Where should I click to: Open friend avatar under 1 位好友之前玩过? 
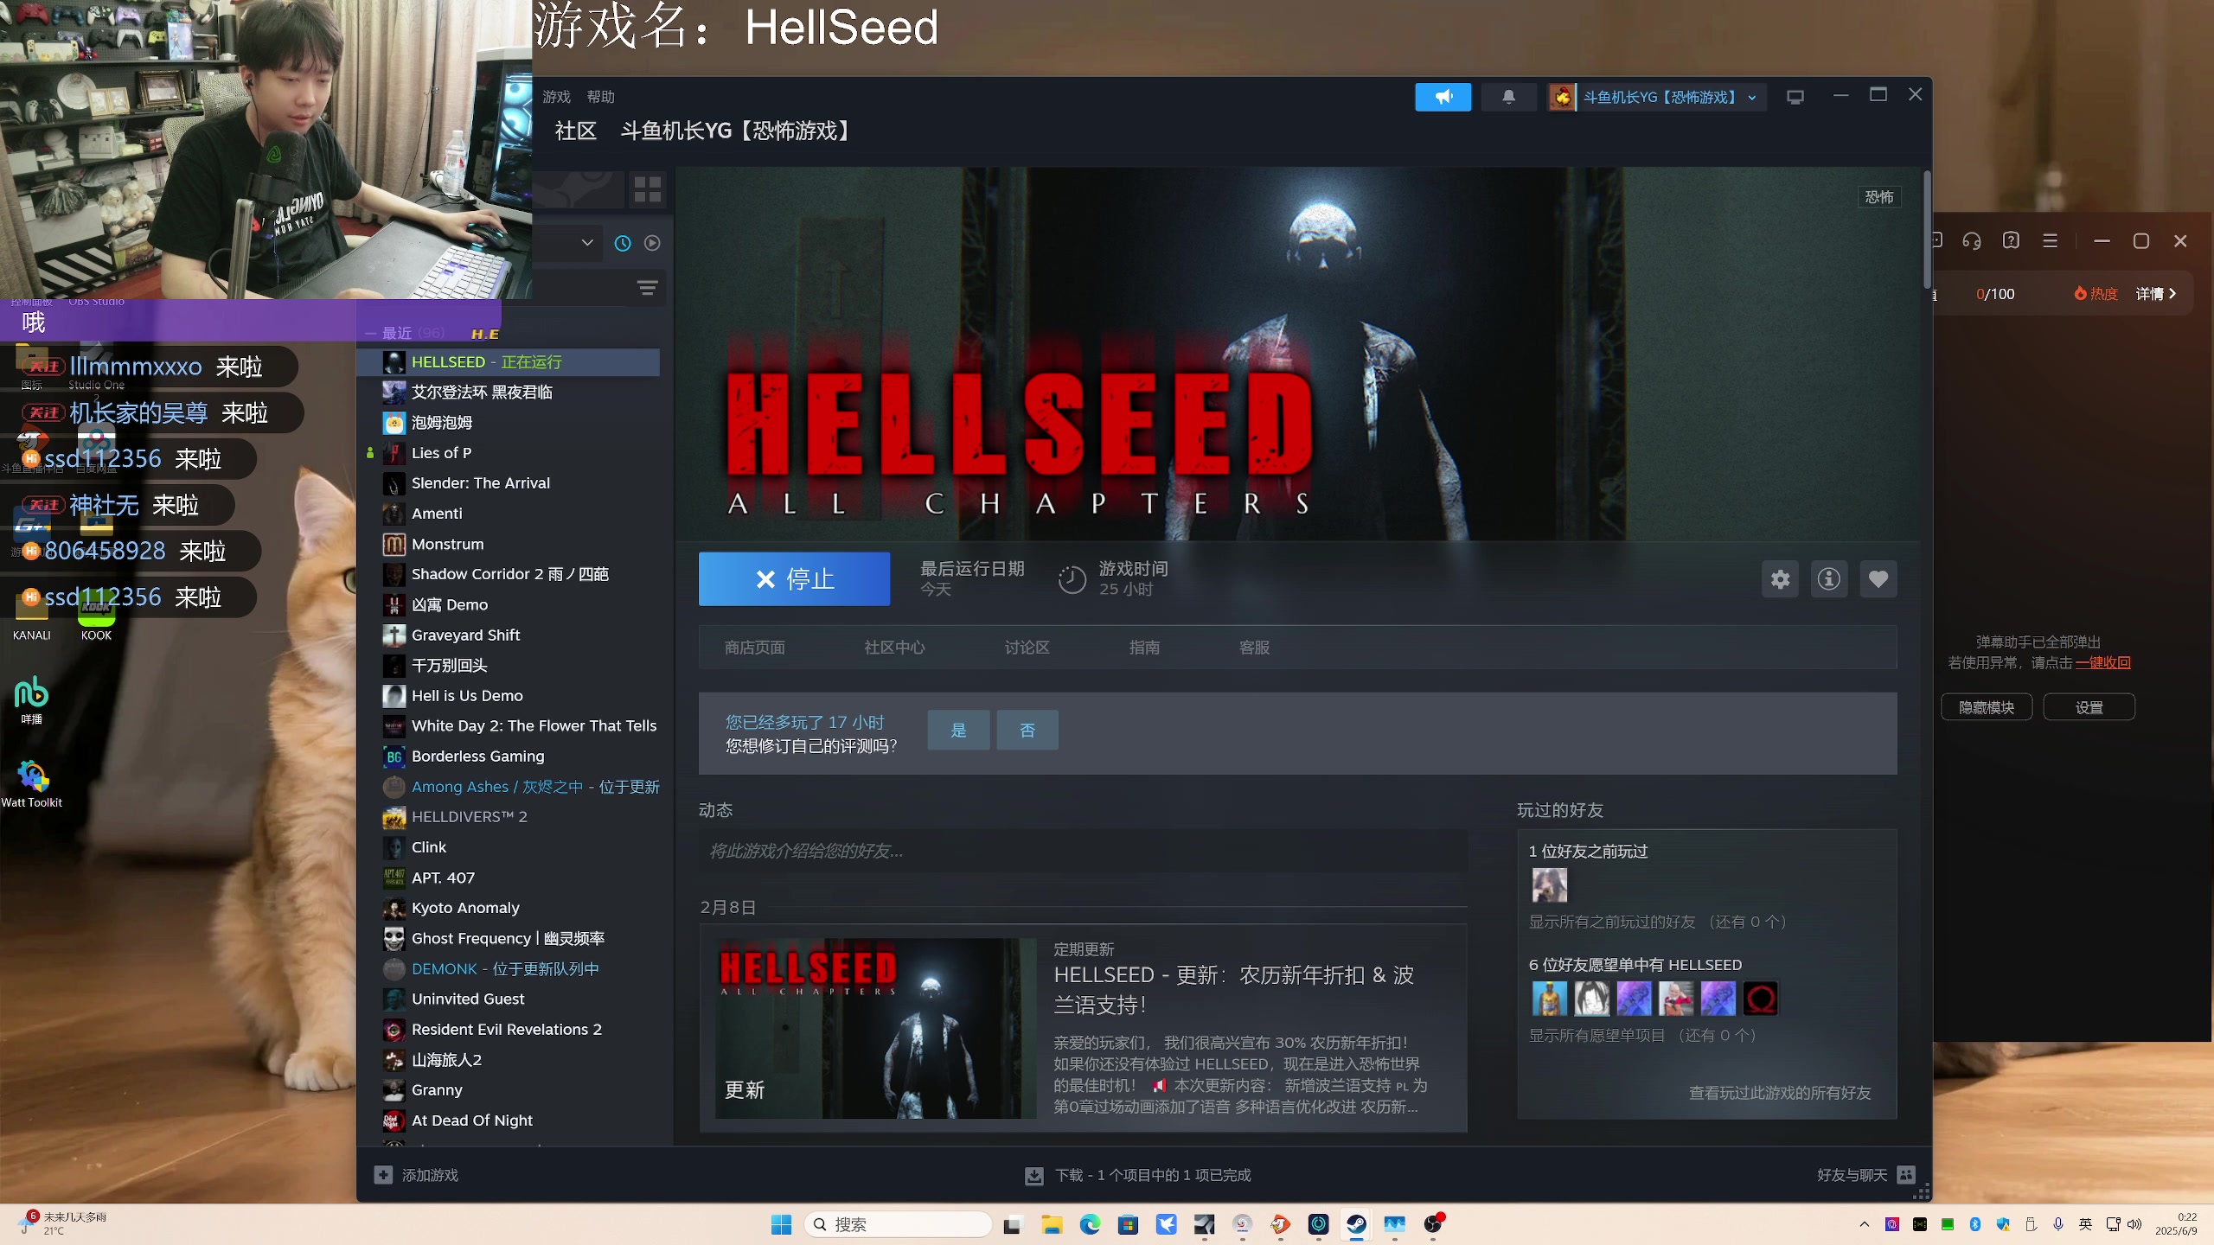(x=1549, y=885)
